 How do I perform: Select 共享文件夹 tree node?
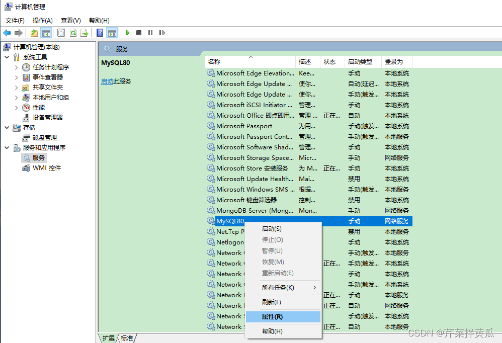[48, 88]
